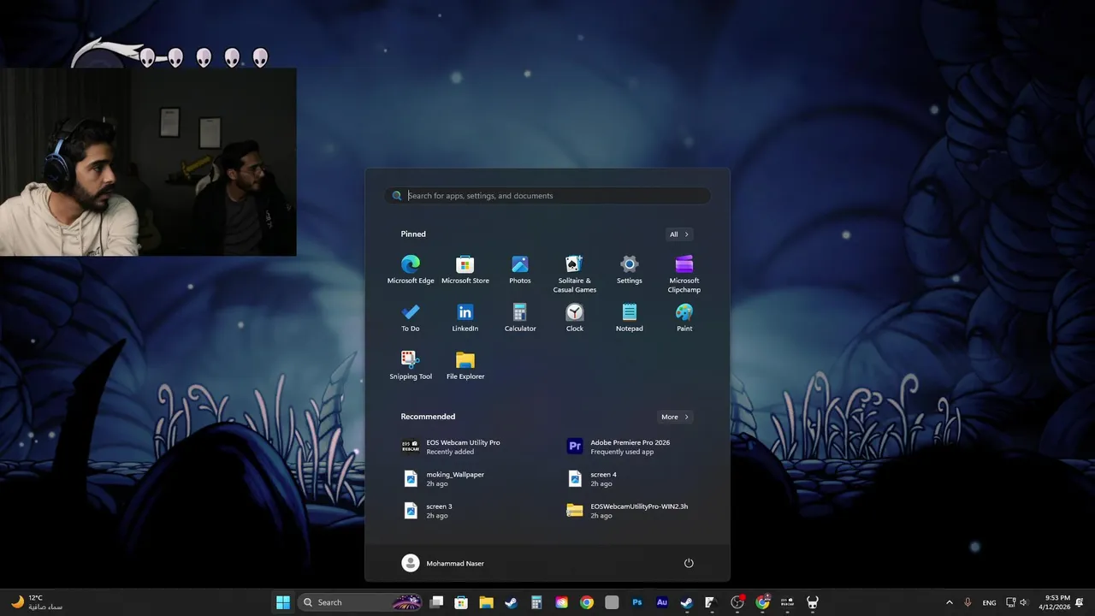The height and width of the screenshot is (616, 1095).
Task: Expand the All pinned apps list
Action: click(679, 234)
